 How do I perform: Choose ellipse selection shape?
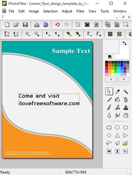click(117, 127)
